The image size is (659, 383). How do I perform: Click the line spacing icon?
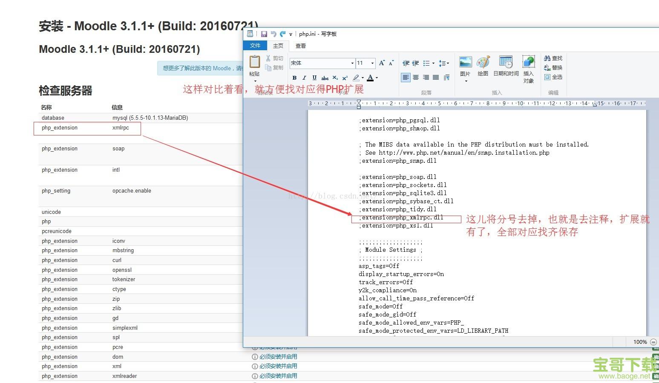tap(442, 63)
